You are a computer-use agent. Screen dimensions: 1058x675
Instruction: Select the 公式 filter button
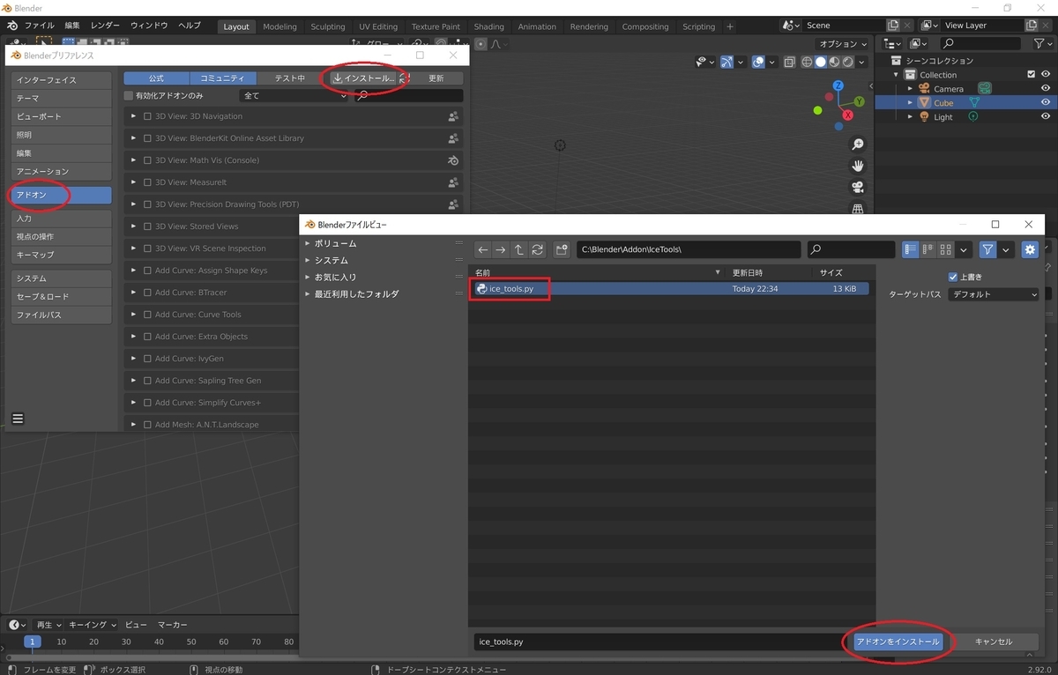click(x=156, y=78)
